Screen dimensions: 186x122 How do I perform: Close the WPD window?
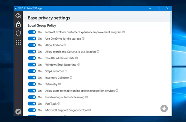[167, 8]
